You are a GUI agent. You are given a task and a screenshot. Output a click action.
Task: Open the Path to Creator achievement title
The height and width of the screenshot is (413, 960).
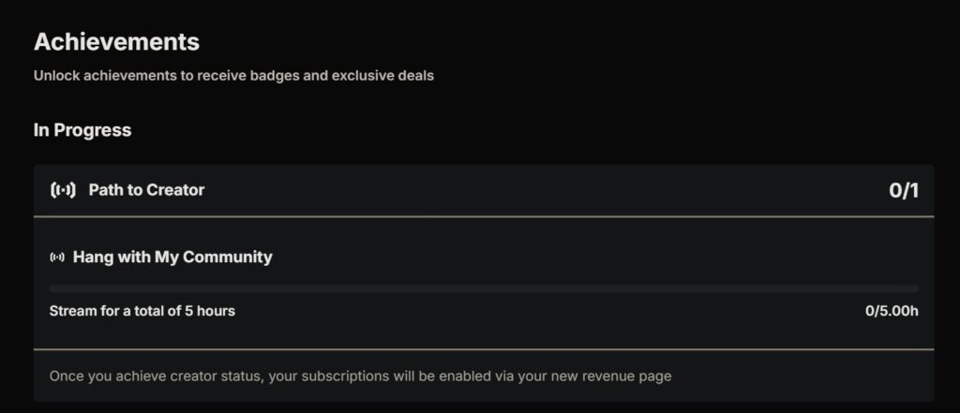click(146, 190)
